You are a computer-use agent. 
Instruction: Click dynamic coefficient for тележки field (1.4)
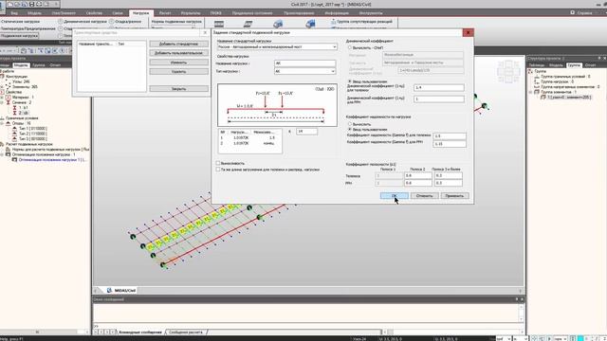(x=438, y=87)
